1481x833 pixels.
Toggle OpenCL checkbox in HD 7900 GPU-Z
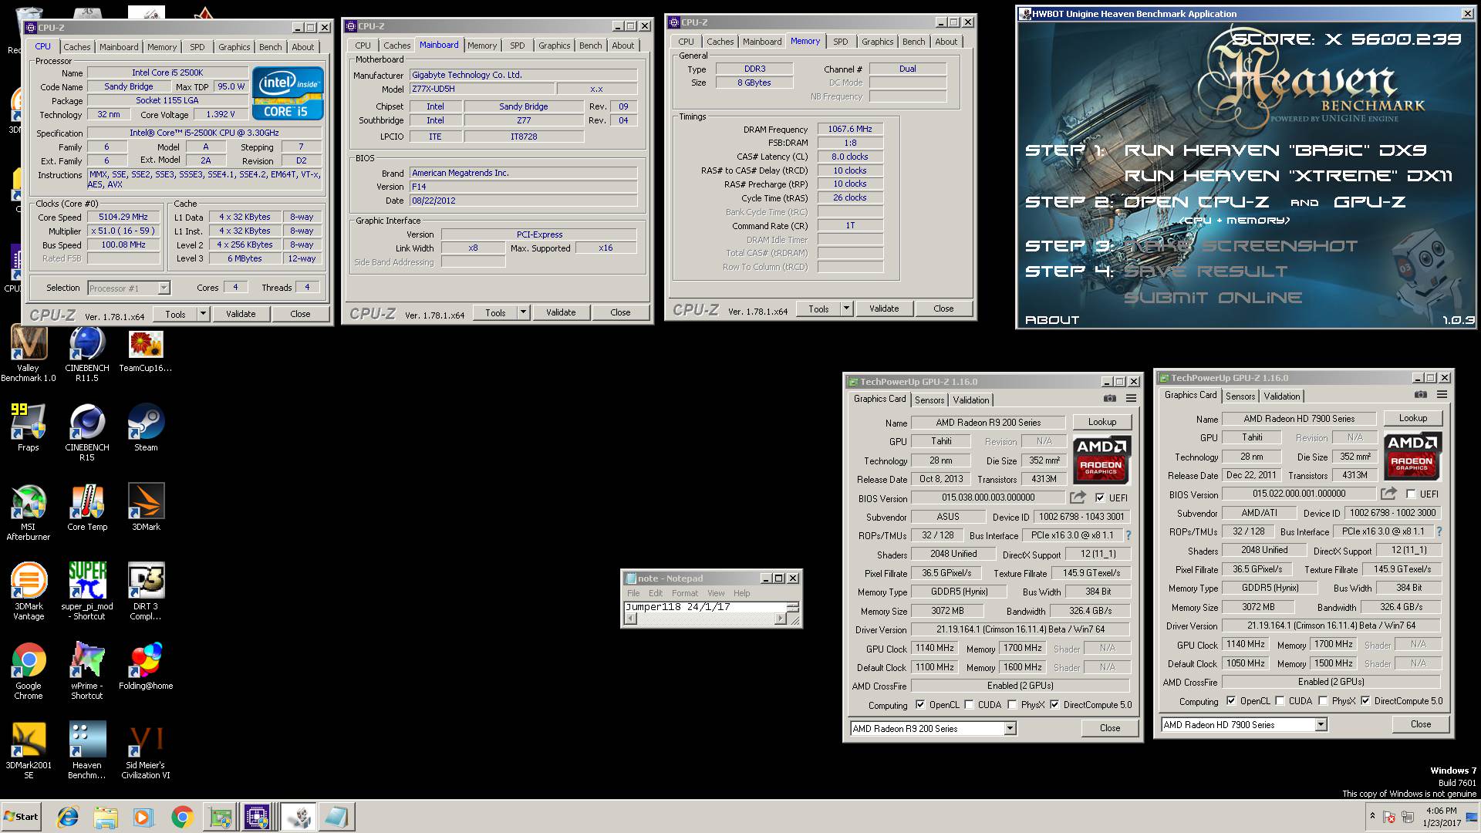(1230, 701)
